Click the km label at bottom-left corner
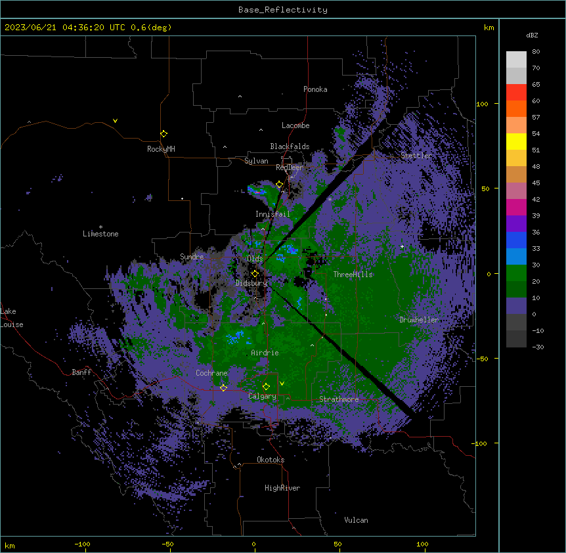The height and width of the screenshot is (553, 566). [x=10, y=545]
